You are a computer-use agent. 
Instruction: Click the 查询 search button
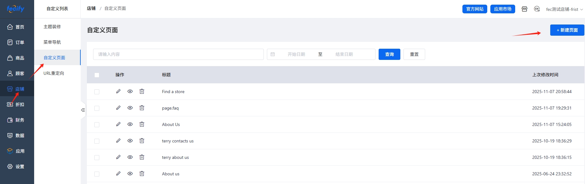coord(389,54)
